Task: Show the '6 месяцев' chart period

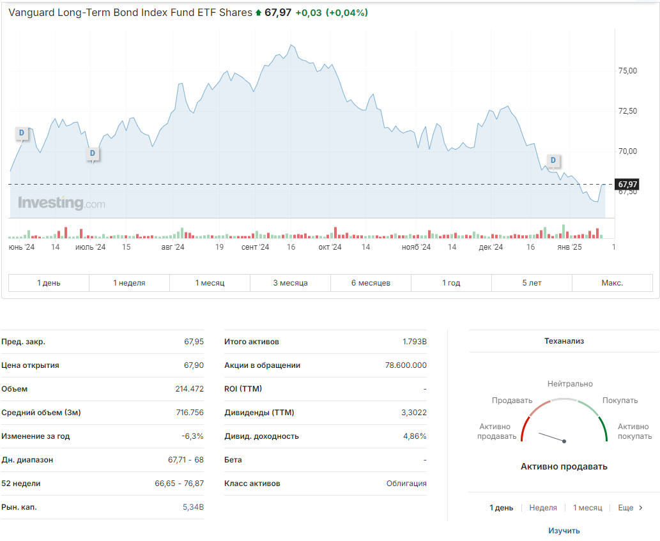Action: click(x=371, y=283)
